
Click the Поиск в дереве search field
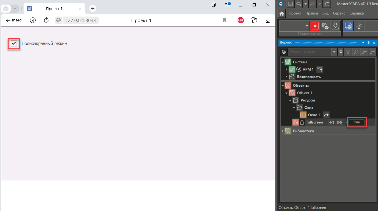[310, 52]
